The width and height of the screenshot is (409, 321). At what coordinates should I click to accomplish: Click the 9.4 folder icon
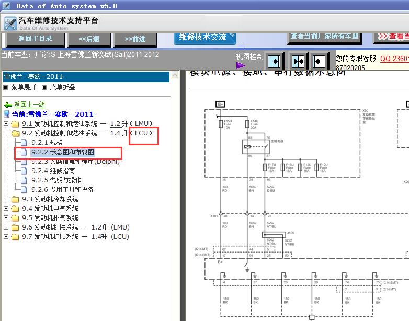pos(15,209)
